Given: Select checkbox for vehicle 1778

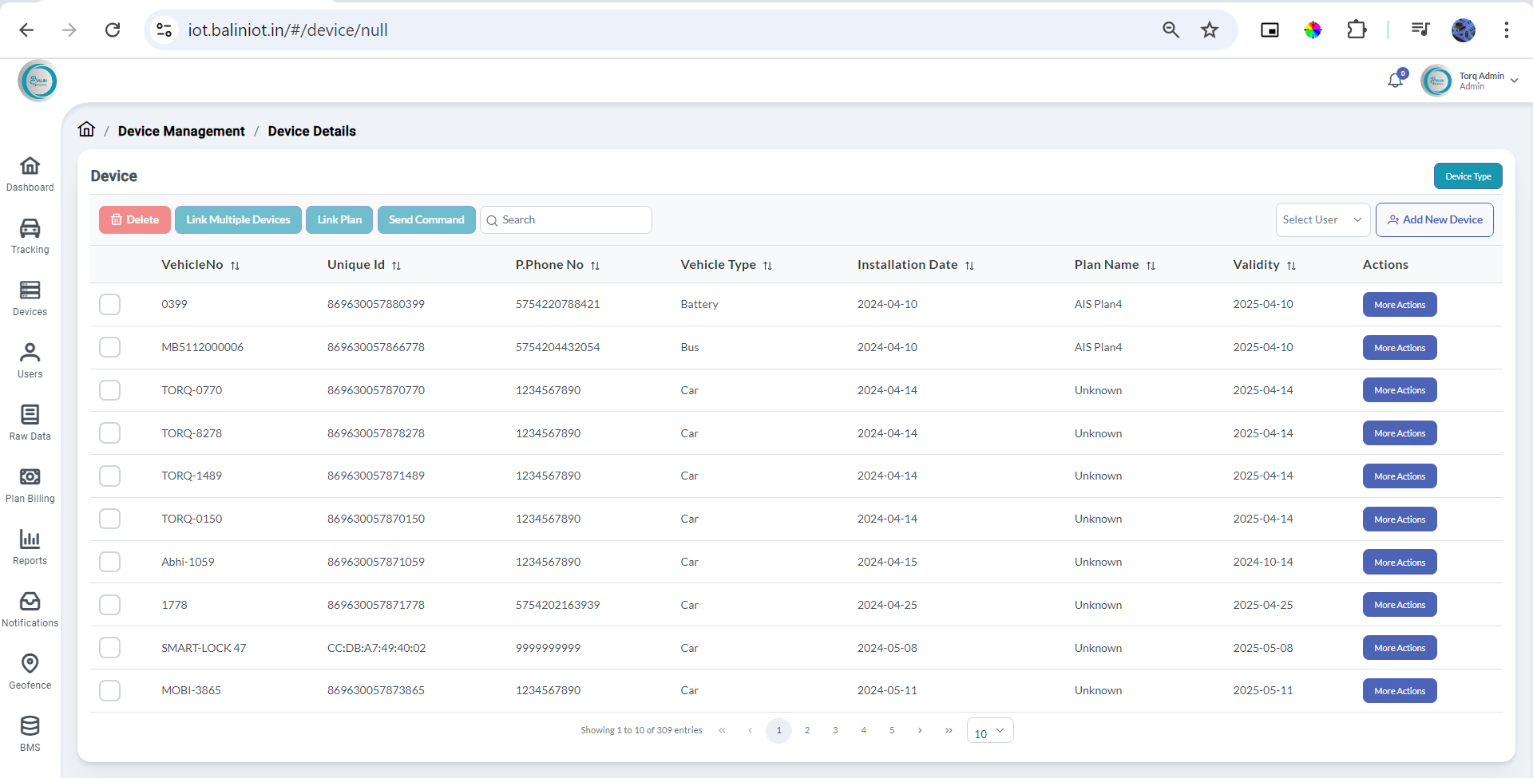Looking at the screenshot, I should coord(109,605).
